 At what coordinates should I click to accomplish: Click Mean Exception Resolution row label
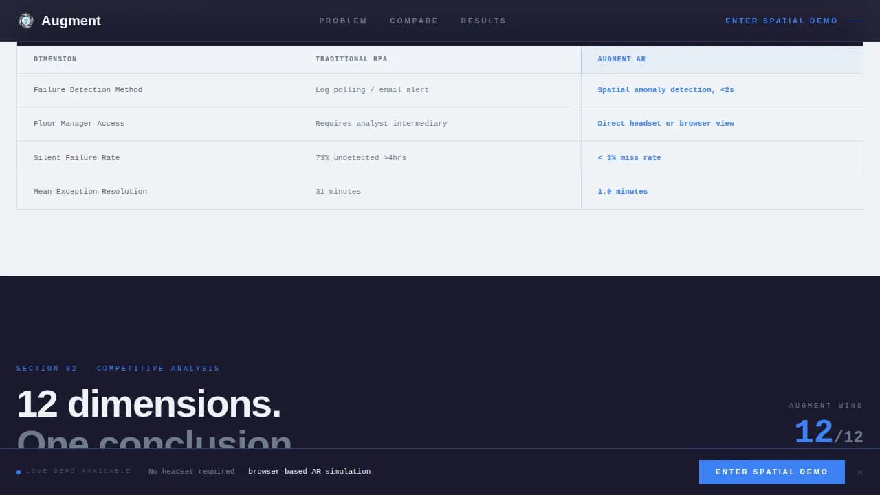coord(90,192)
